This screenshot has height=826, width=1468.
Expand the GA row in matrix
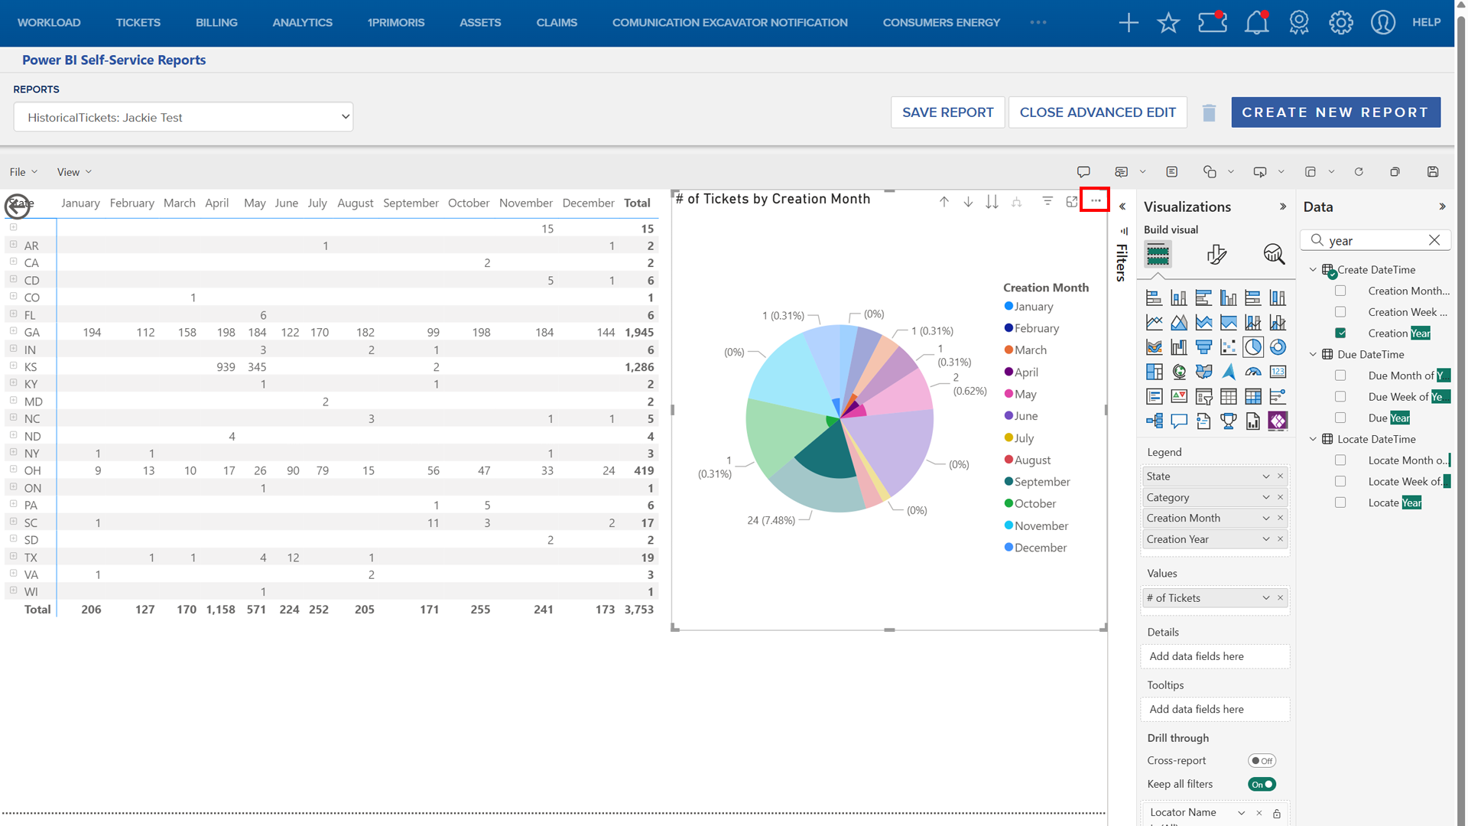click(13, 331)
